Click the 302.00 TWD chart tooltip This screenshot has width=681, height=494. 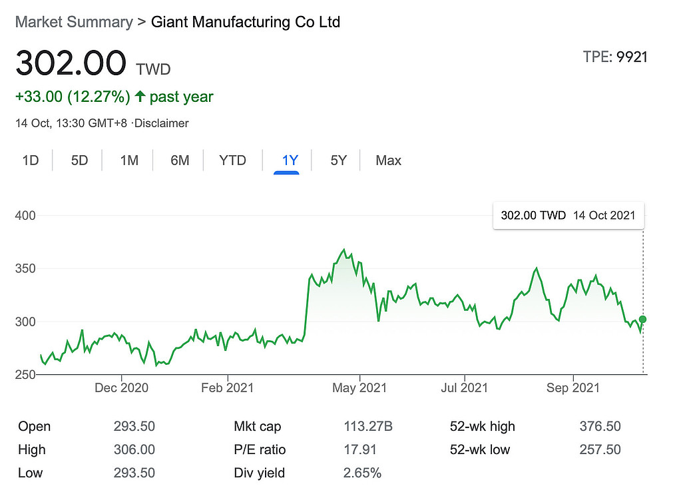[x=568, y=215]
